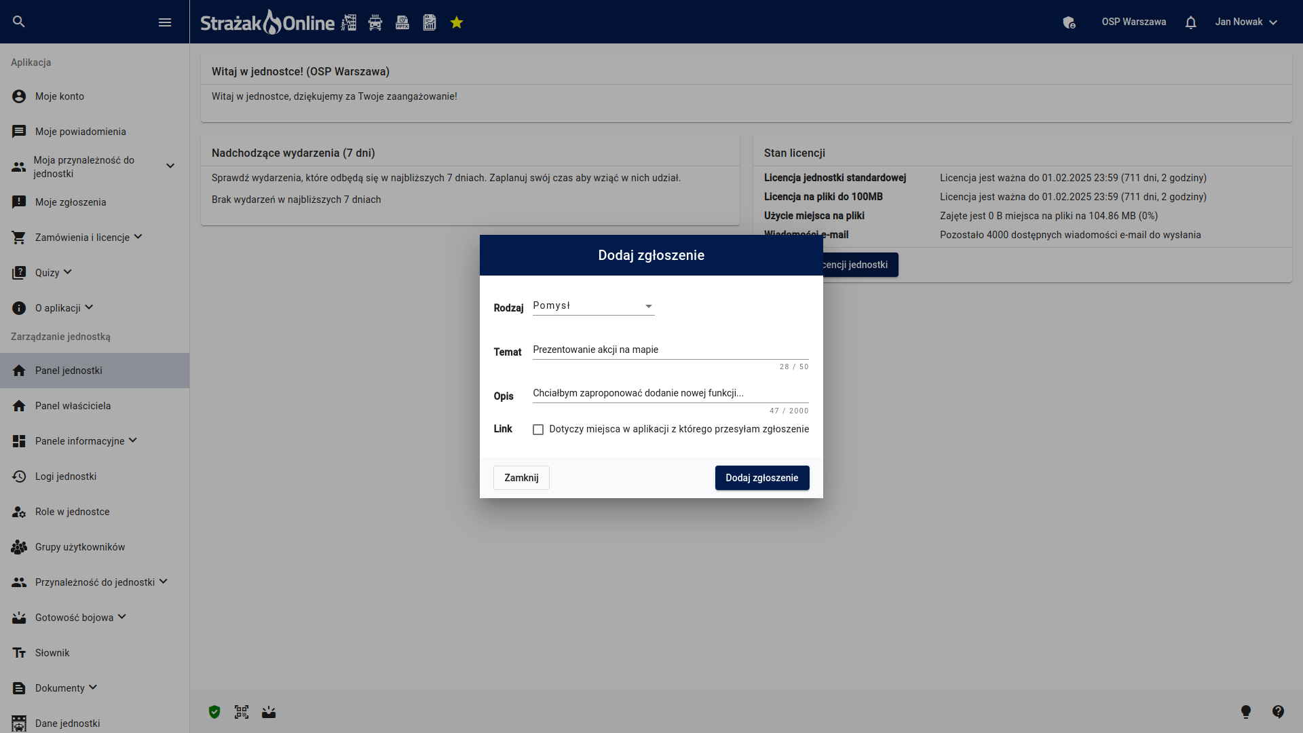The width and height of the screenshot is (1303, 733).
Task: Open the report chart icon in header
Action: [x=430, y=22]
